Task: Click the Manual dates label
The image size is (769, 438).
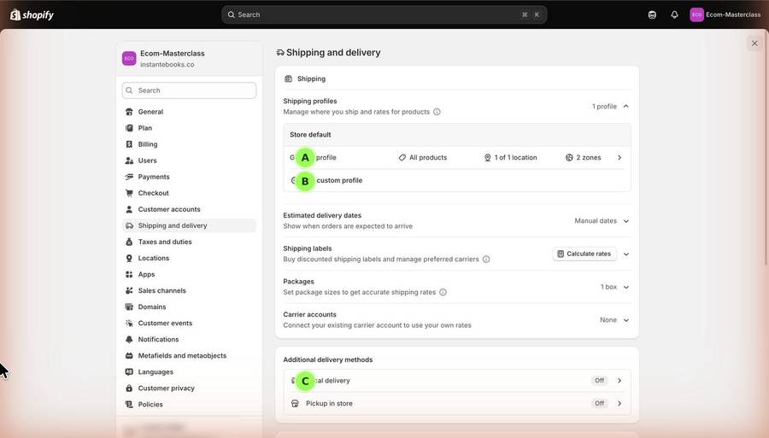Action: point(596,221)
